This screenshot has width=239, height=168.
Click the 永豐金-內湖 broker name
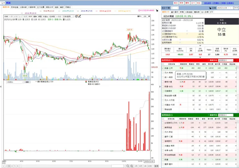(170, 105)
